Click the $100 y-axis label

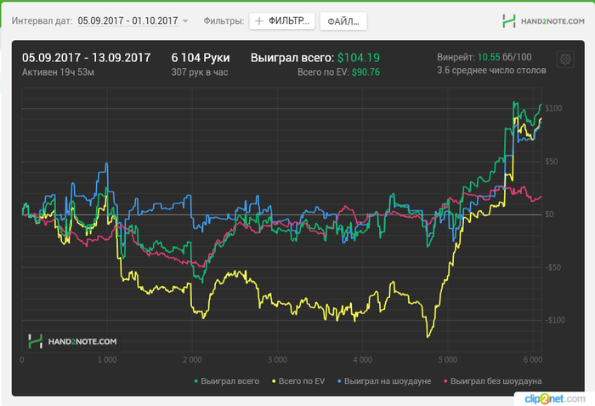(x=553, y=108)
